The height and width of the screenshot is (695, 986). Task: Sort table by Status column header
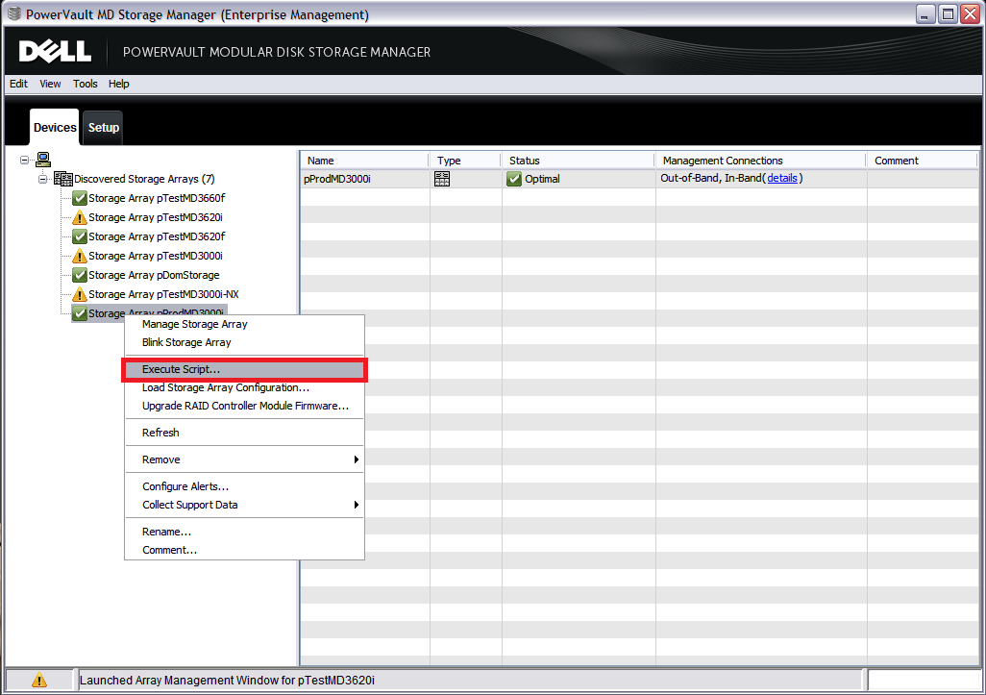tap(577, 161)
